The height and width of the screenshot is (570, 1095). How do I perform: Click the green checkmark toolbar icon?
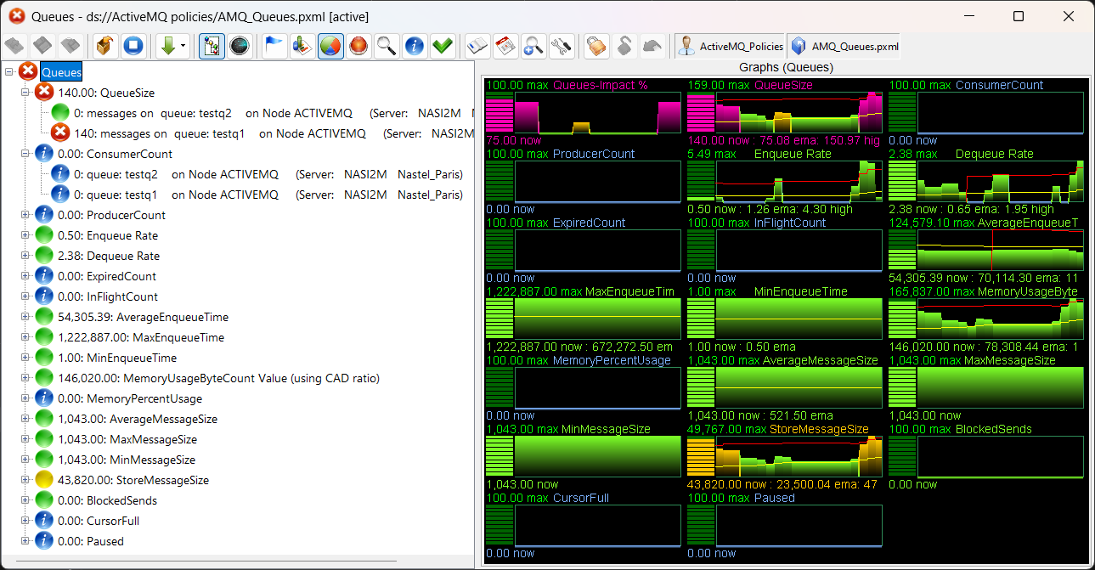click(442, 46)
